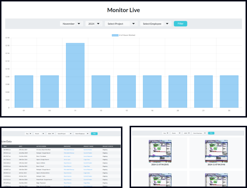Expand the Select Project dropdown in Monitor Live
This screenshot has height=188, width=247.
(x=121, y=24)
